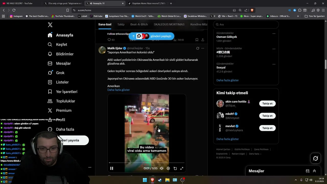Open Sosyal trending topic
327x184 pixels.
click(221, 67)
